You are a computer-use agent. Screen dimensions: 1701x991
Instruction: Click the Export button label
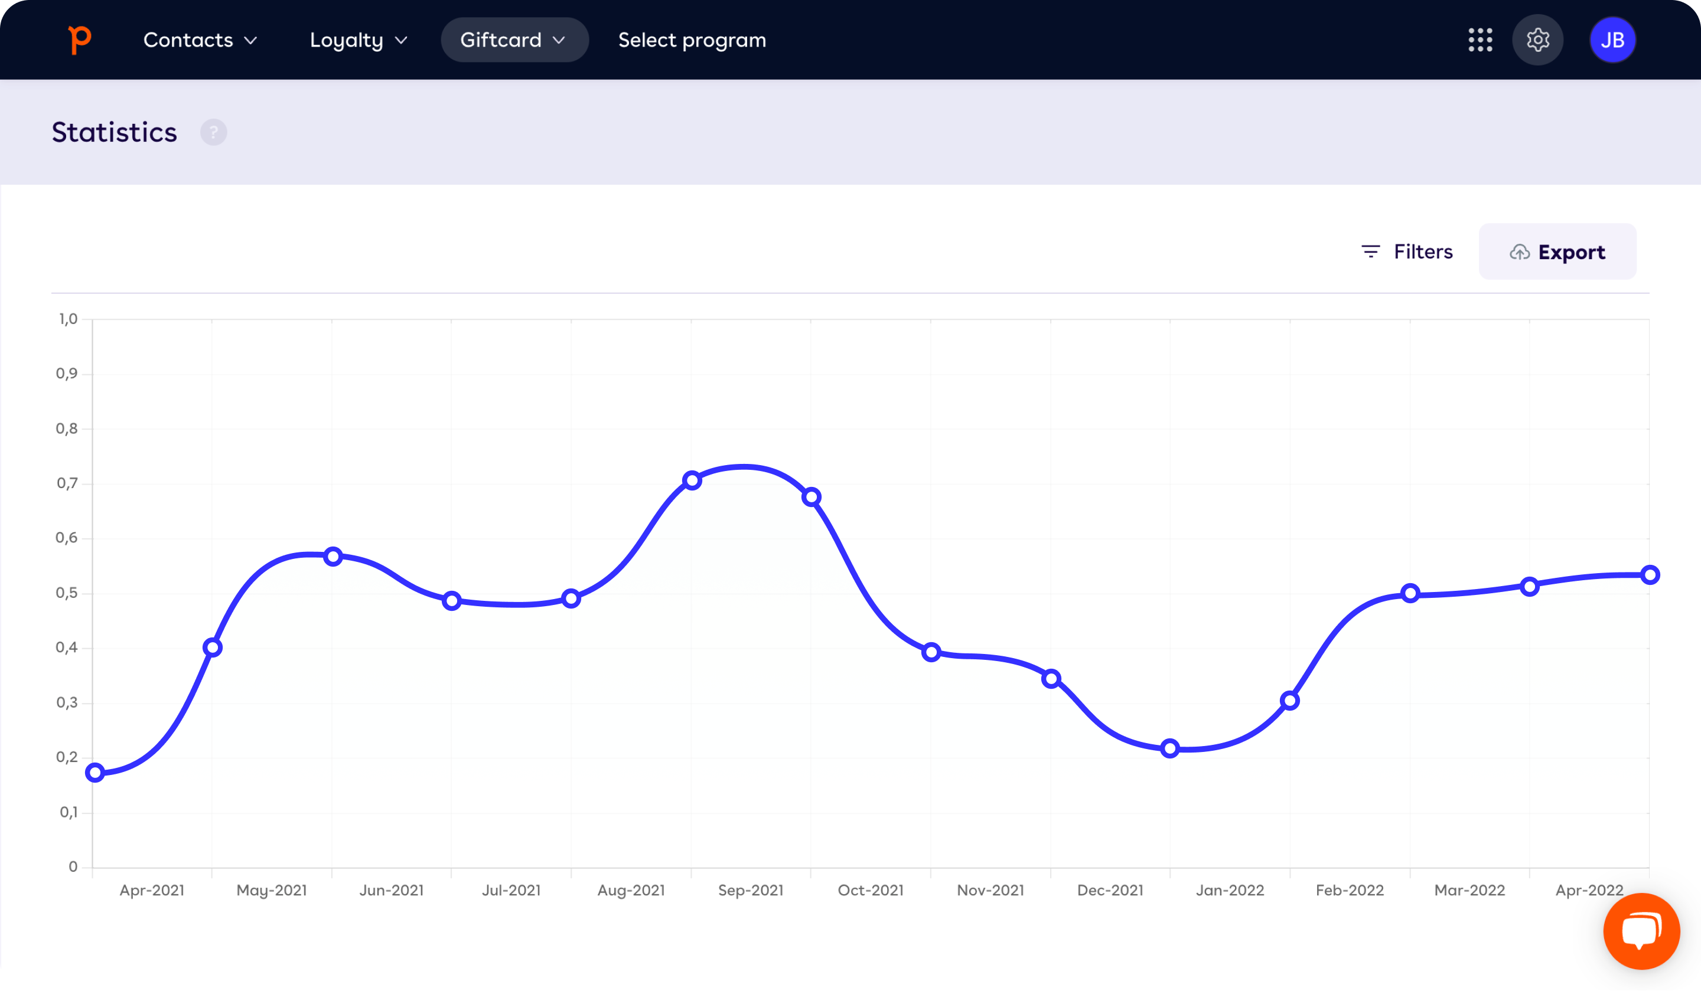point(1572,252)
